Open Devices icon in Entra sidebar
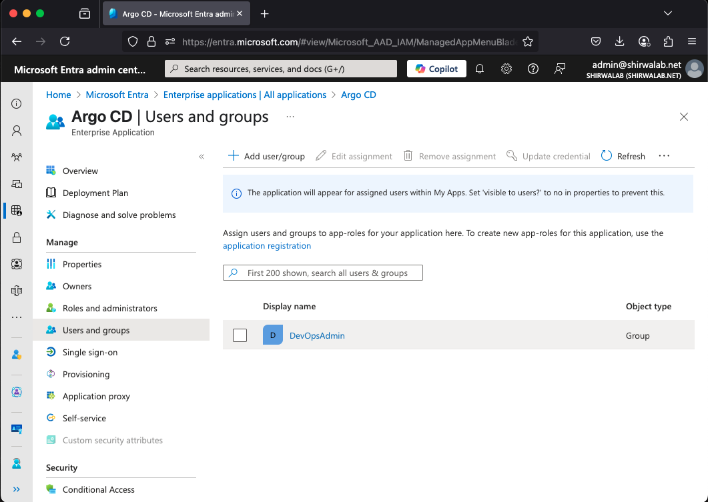708x502 pixels. point(17,184)
